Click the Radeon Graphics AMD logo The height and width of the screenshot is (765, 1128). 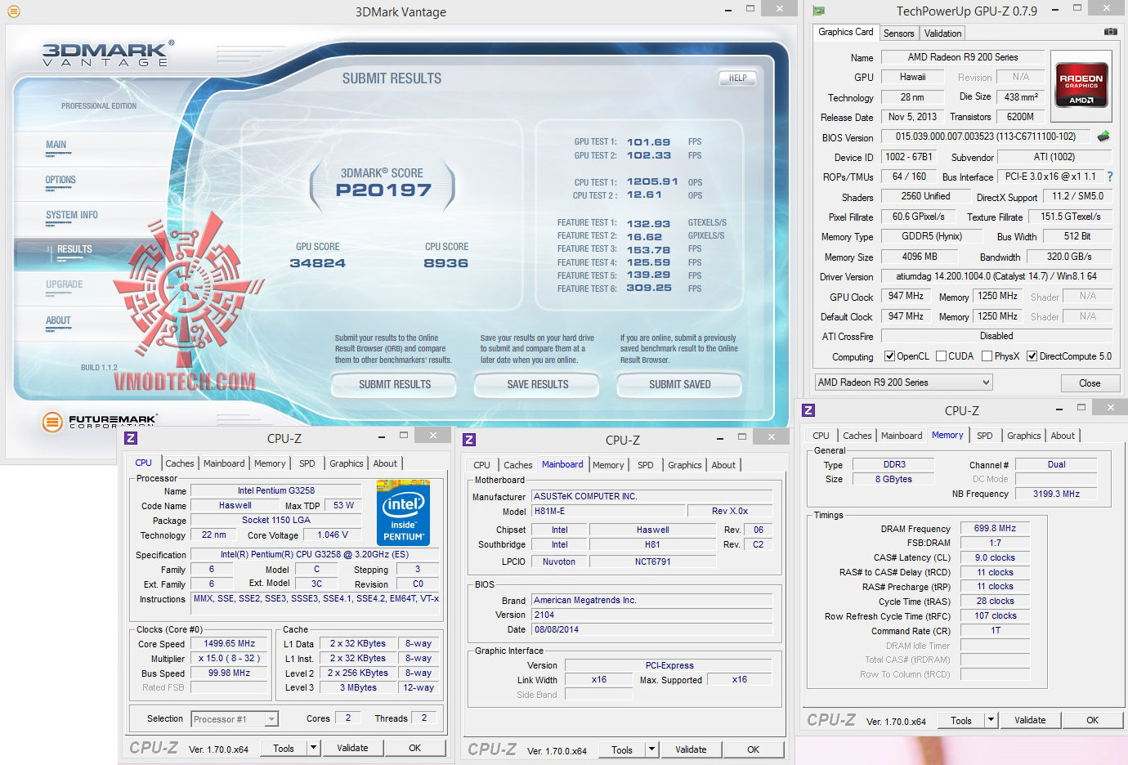(1081, 85)
